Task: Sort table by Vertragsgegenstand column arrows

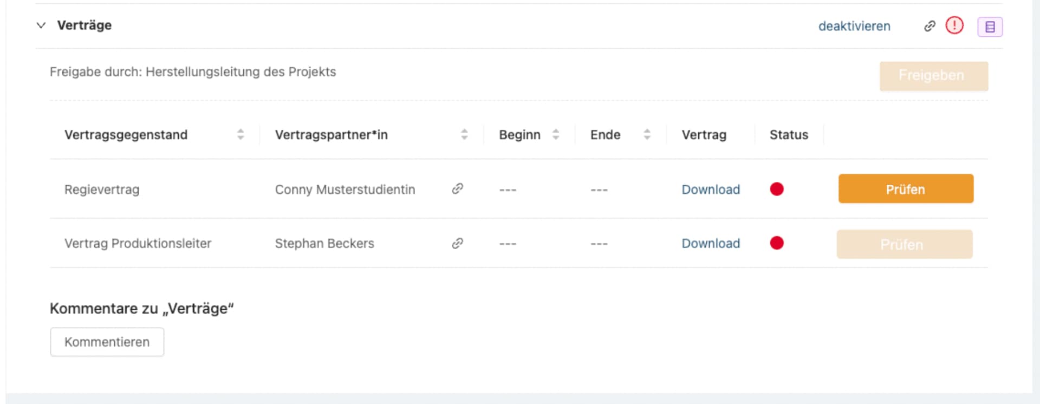Action: pyautogui.click(x=240, y=135)
